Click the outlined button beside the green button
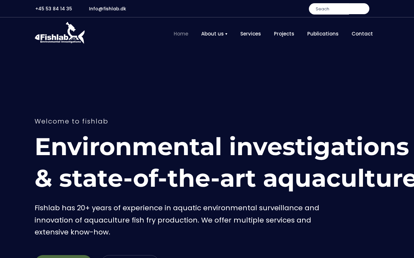This screenshot has width=414, height=258. (130, 256)
